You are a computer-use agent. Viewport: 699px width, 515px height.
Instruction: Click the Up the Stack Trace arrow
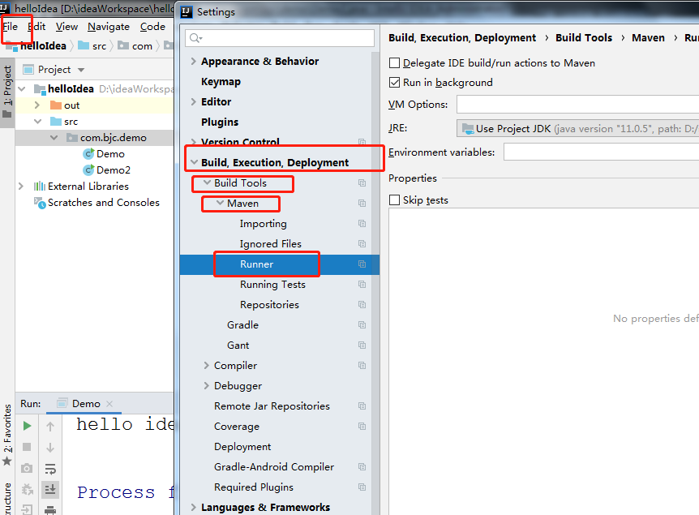coord(50,427)
